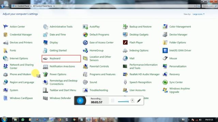Screen dimensions: 218x122
Task: Click the Back navigation button
Action: pos(2,6)
